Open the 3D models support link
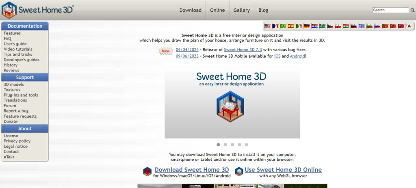The image size is (416, 188). click(13, 84)
